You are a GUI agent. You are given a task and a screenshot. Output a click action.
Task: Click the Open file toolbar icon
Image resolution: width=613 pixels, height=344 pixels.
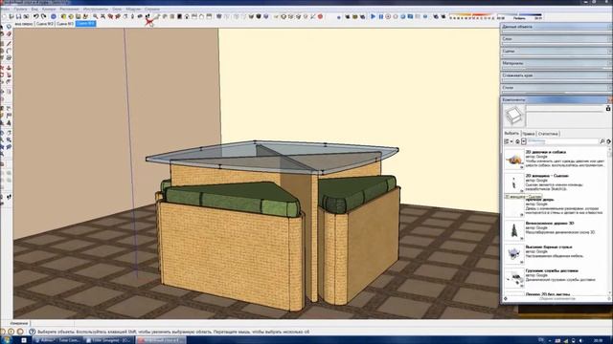click(11, 16)
